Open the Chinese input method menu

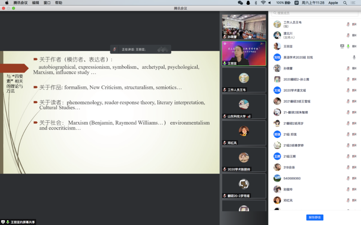296,3
